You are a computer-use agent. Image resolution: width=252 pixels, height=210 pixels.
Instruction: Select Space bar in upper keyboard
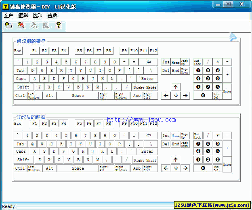click(78, 96)
